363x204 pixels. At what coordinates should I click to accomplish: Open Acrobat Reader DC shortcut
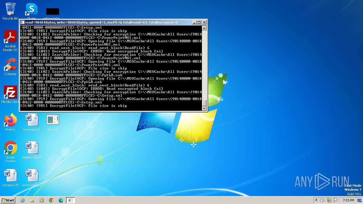[x=10, y=41]
